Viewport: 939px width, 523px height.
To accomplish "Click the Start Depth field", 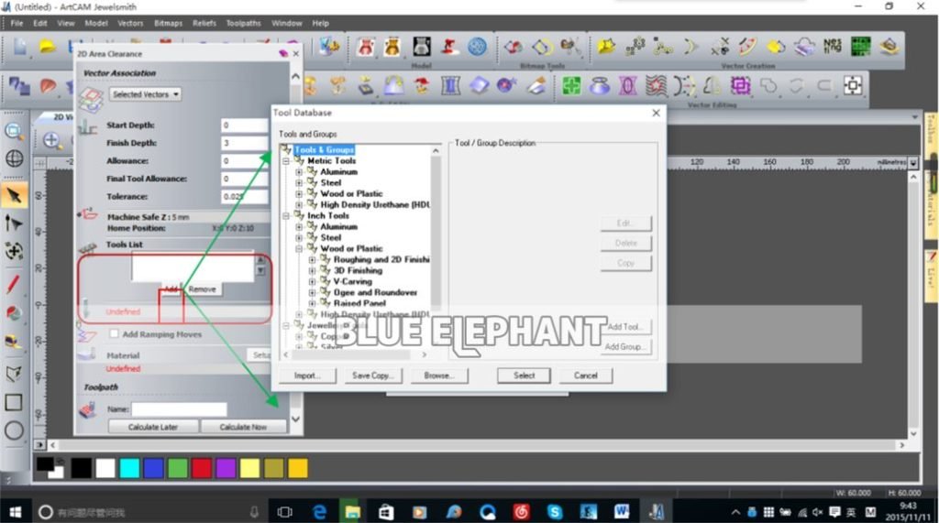I will click(245, 125).
